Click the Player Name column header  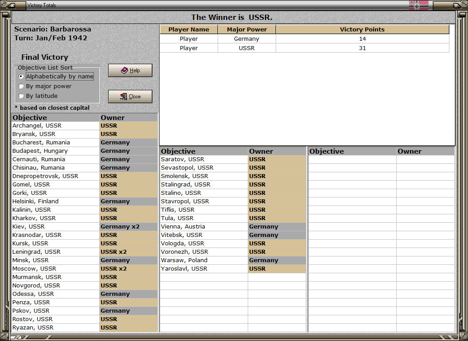(189, 30)
